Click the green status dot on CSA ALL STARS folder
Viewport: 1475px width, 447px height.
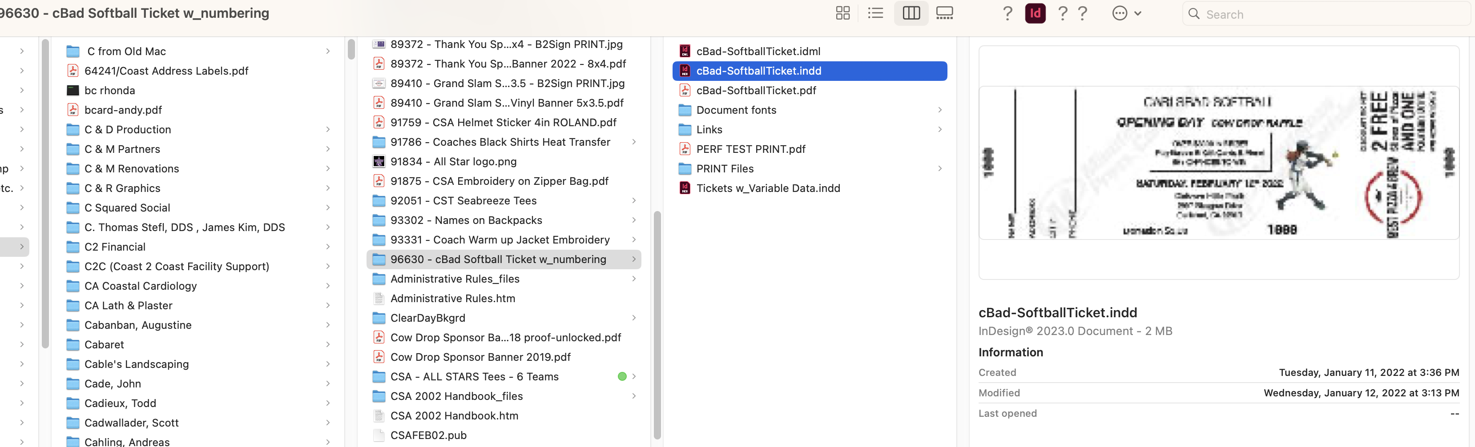coord(622,376)
